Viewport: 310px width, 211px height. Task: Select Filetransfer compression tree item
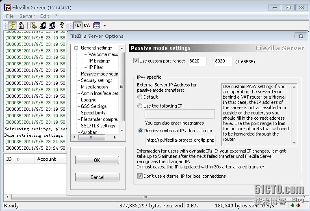(100, 119)
